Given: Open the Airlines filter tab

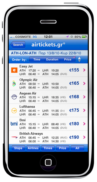Looking at the screenshot, I should [x=33, y=148].
